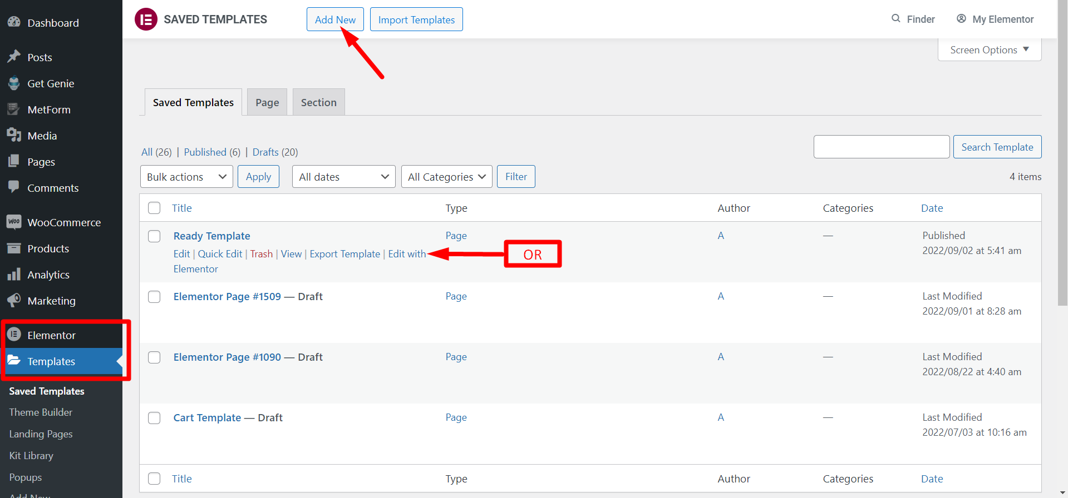Image resolution: width=1068 pixels, height=498 pixels.
Task: Check the Cart Template row checkbox
Action: point(154,418)
